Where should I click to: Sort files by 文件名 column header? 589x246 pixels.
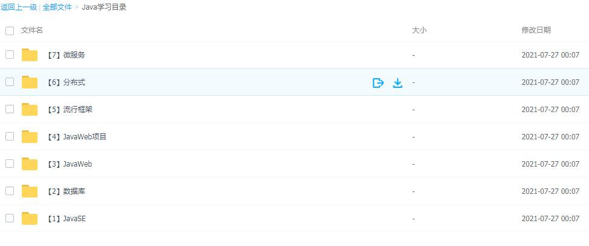(x=32, y=30)
